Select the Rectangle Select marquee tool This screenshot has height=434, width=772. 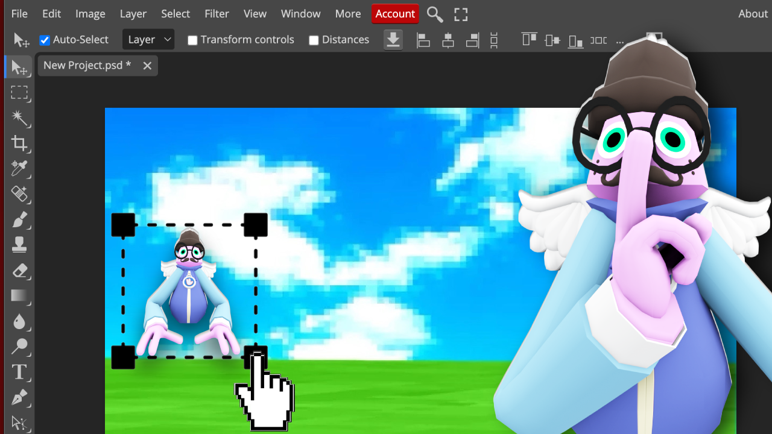click(x=19, y=92)
